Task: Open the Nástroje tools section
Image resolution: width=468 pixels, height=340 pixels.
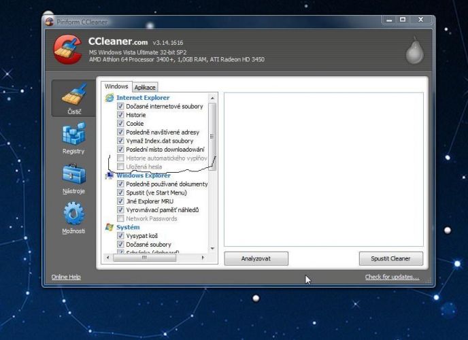Action: coord(73,178)
